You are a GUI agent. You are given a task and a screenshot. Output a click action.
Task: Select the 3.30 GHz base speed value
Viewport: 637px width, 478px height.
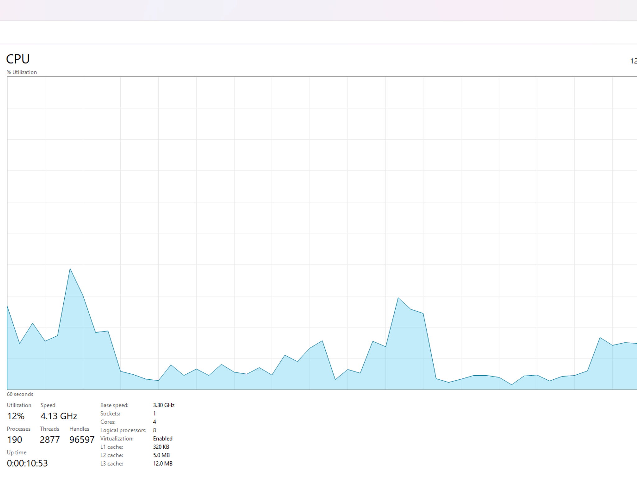[x=164, y=405]
